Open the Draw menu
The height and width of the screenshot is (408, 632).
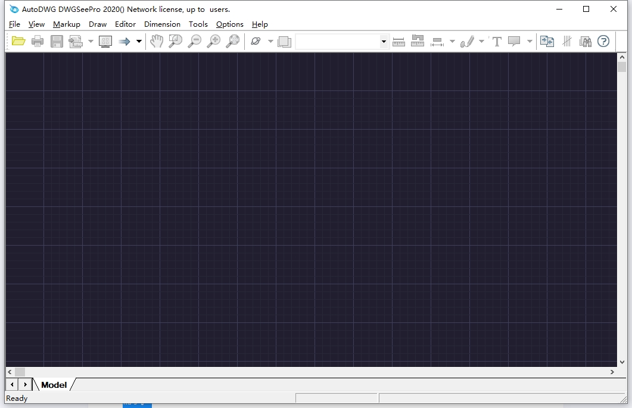(98, 24)
